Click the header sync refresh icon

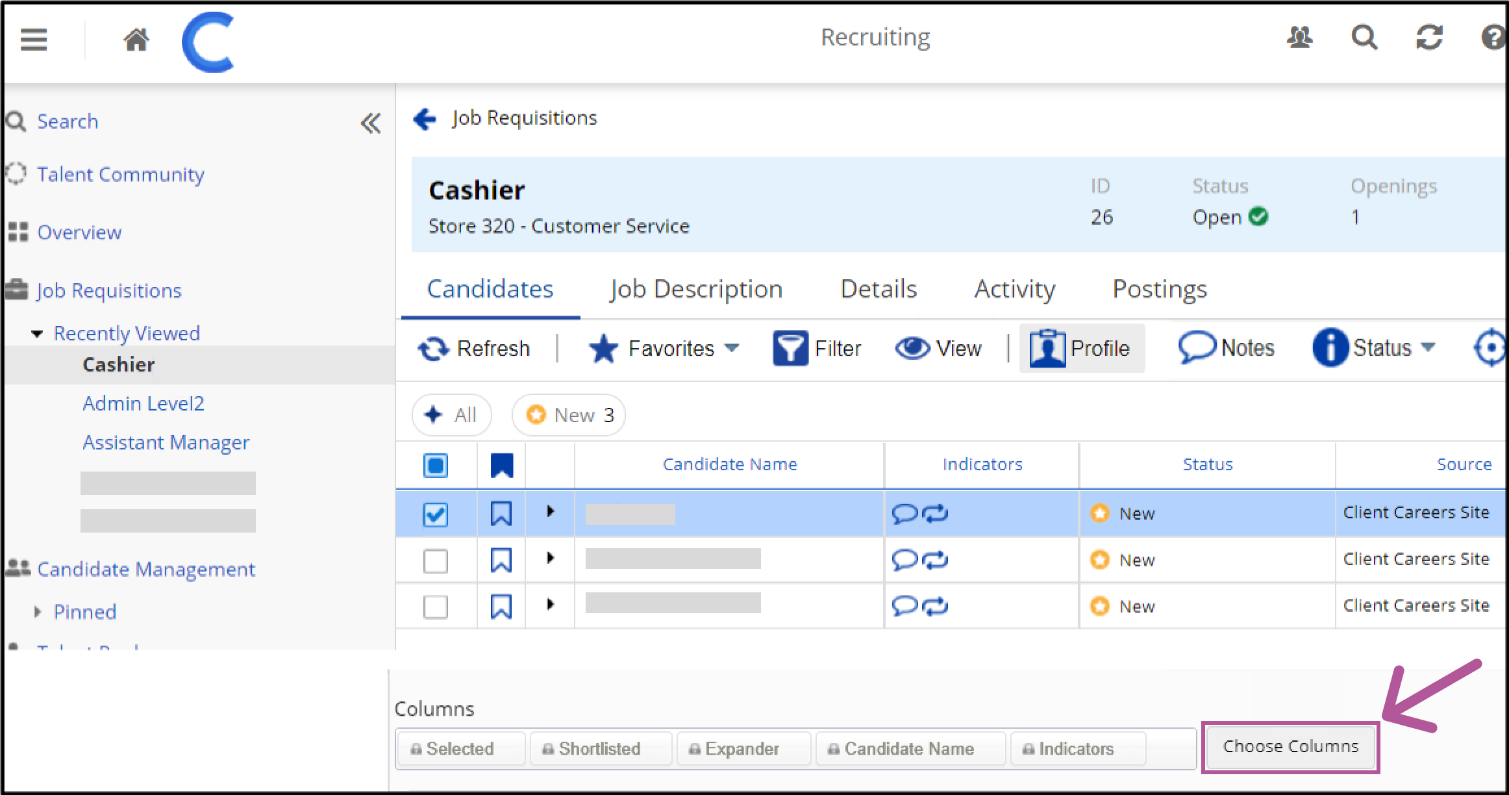click(x=1428, y=38)
